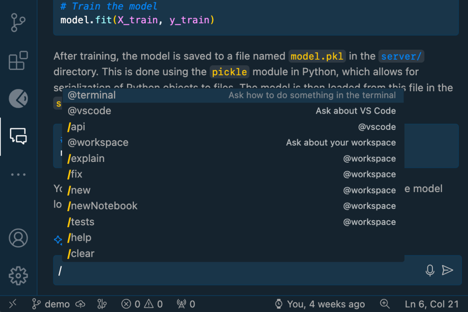Open the Accounts icon in the activity bar
The image size is (468, 312).
[x=18, y=238]
